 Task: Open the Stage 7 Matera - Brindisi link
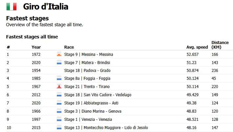(x=87, y=62)
